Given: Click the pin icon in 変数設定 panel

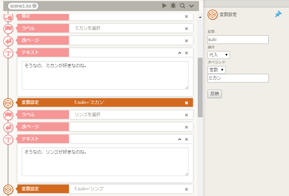Looking at the screenshot, I should pos(278,14).
